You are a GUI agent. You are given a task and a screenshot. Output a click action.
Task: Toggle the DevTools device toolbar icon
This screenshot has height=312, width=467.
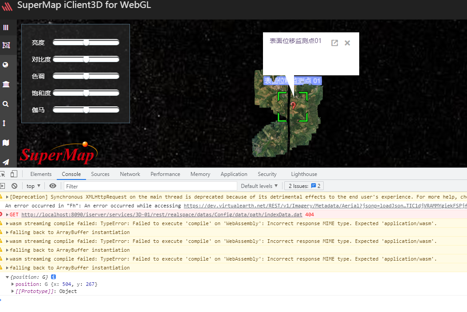tap(14, 174)
